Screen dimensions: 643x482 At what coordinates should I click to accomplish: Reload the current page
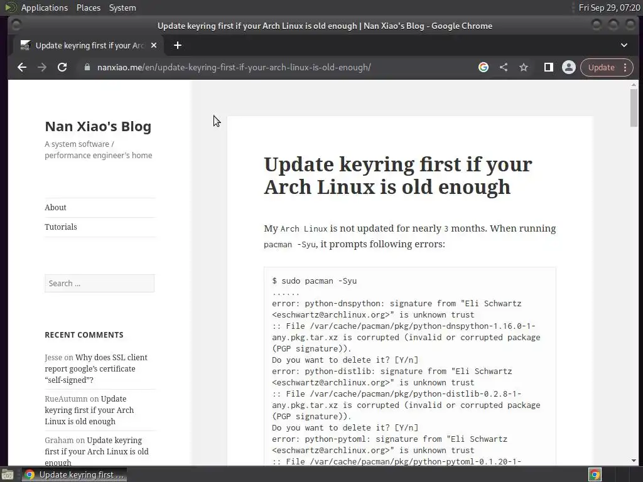[62, 68]
